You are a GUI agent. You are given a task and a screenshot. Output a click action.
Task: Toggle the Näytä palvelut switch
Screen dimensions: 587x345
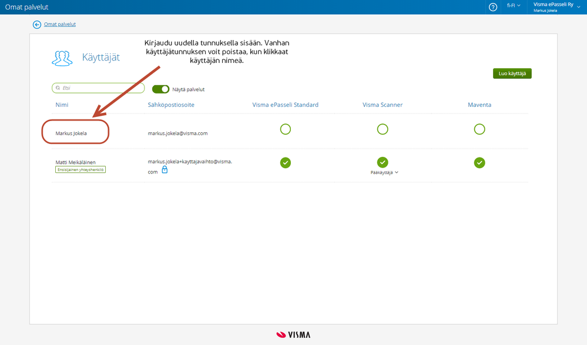(160, 89)
